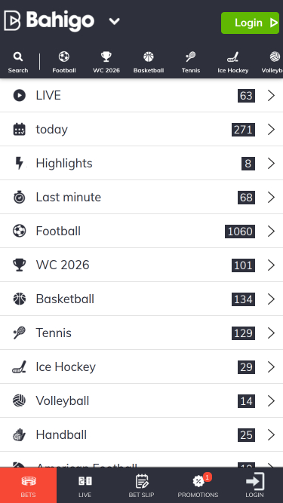The height and width of the screenshot is (503, 283).
Task: Switch to the LIVE bottom tab
Action: tap(85, 485)
